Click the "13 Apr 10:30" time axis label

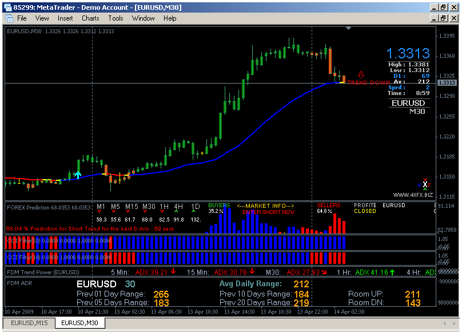point(203,311)
